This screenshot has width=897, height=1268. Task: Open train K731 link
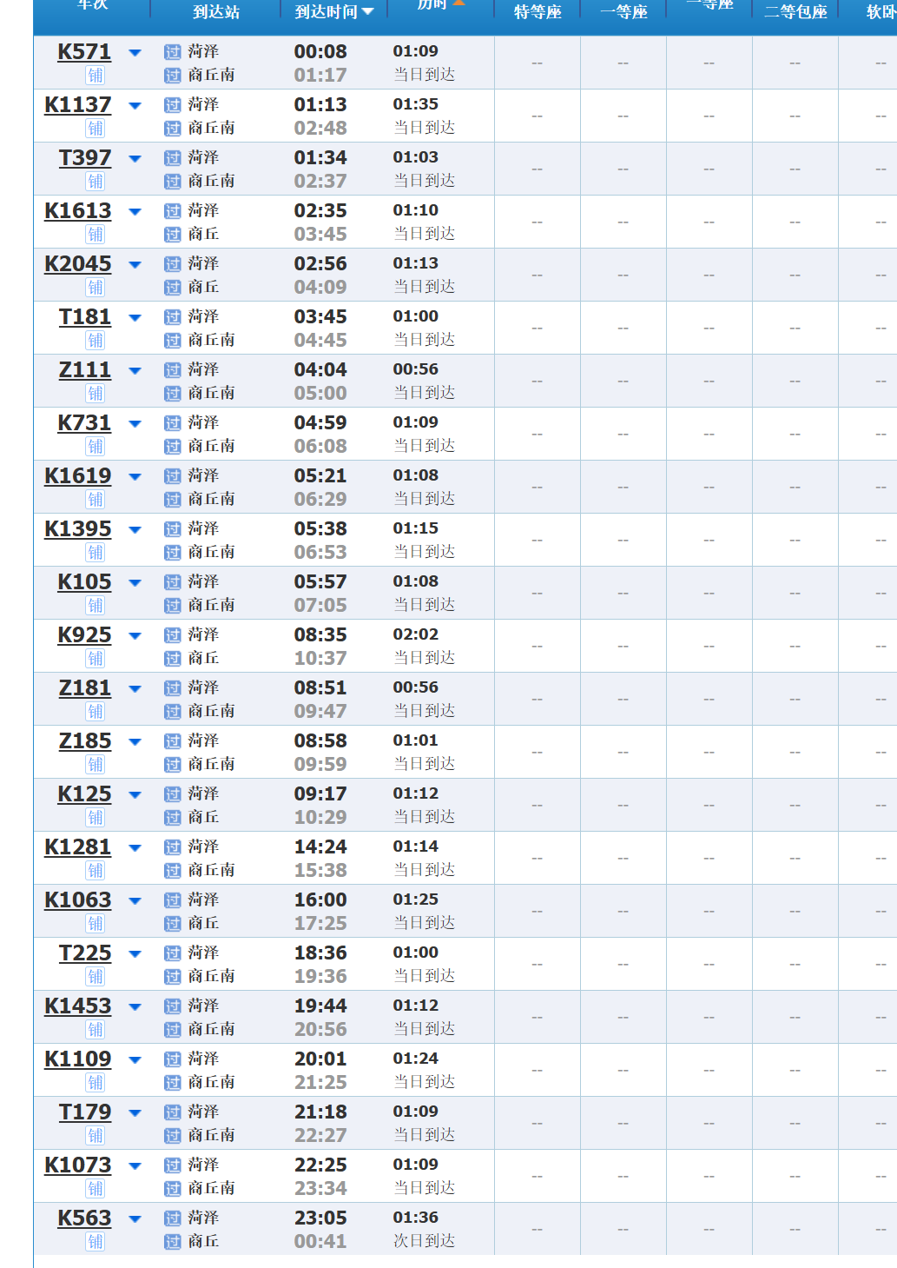click(84, 423)
